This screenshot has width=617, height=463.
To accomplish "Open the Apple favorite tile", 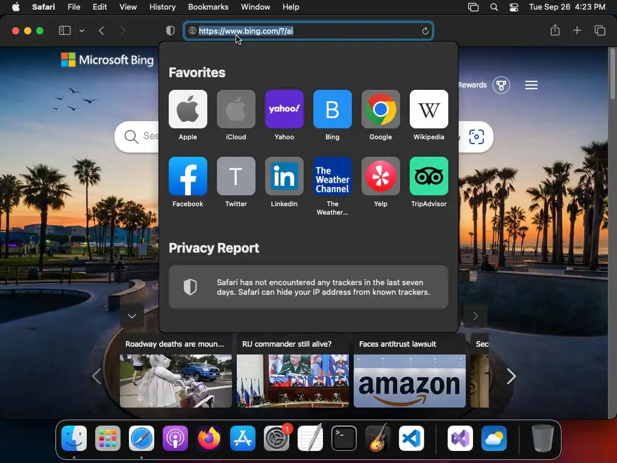I will click(188, 109).
